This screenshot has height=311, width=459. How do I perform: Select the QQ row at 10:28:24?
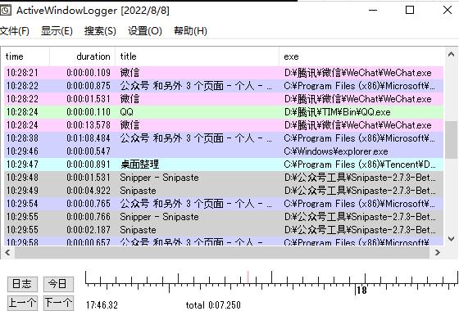click(x=224, y=112)
